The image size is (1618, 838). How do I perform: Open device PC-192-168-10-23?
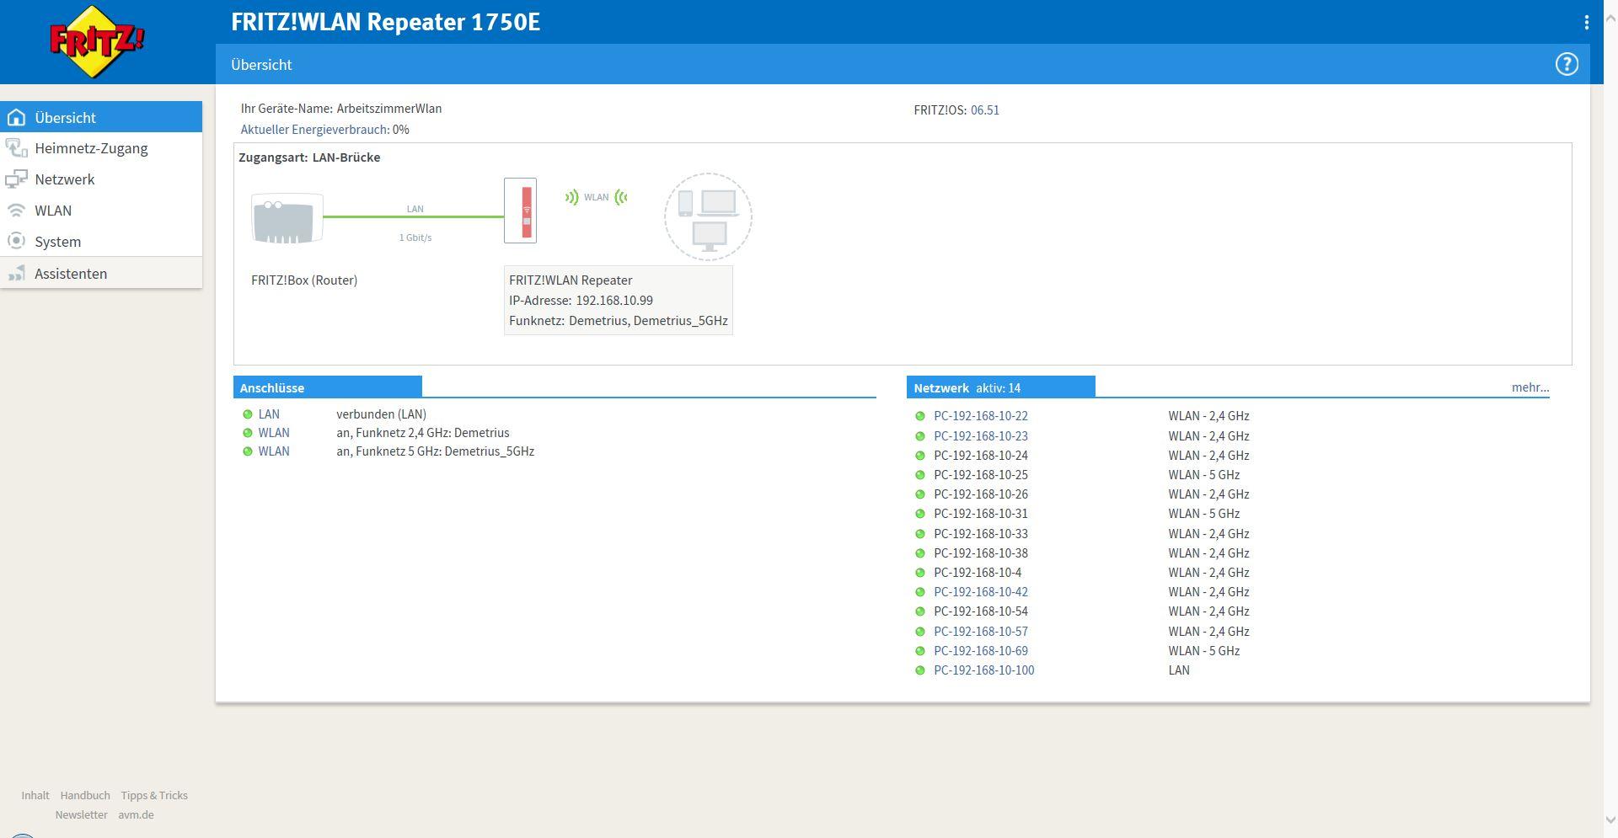[x=981, y=436]
